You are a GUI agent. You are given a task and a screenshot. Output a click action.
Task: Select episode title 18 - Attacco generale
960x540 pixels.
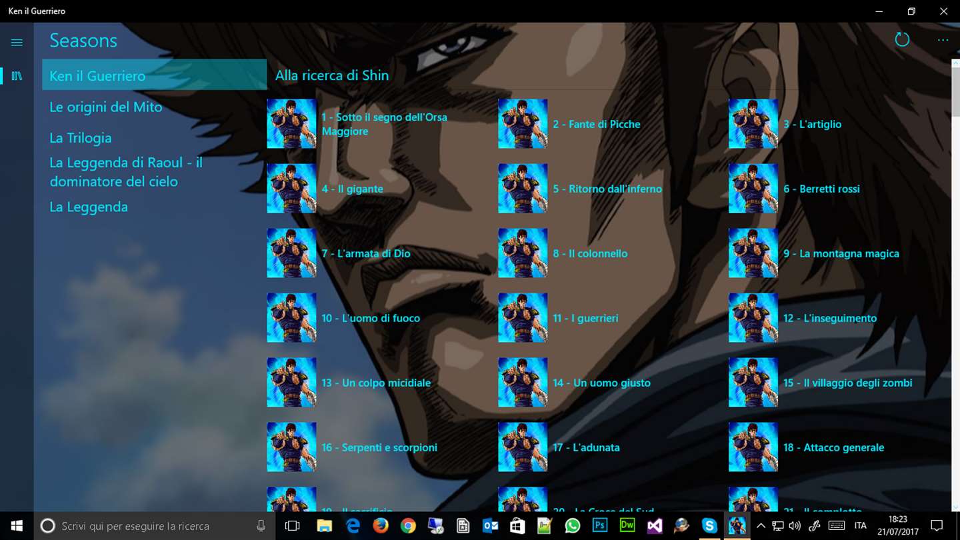(x=834, y=447)
